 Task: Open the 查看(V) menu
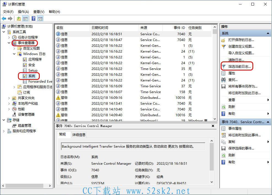39,12
